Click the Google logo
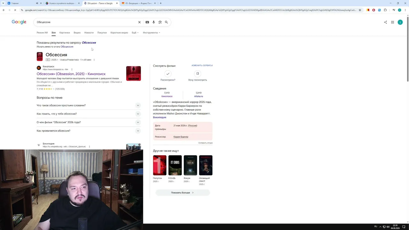409x230 pixels. click(x=19, y=22)
